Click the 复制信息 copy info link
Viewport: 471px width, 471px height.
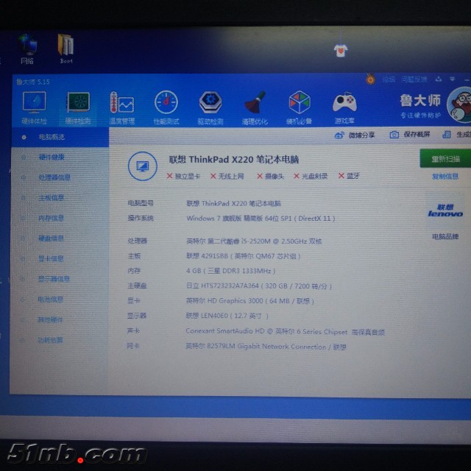445,177
